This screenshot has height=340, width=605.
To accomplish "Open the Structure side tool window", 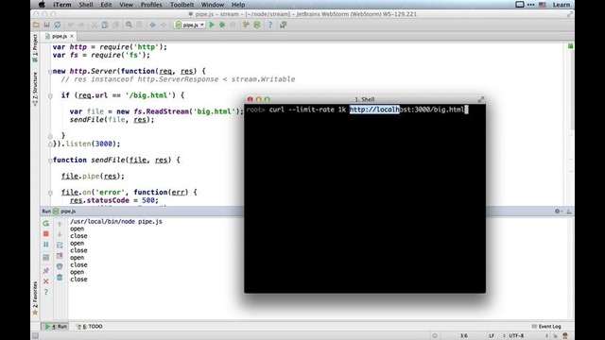I will click(35, 89).
